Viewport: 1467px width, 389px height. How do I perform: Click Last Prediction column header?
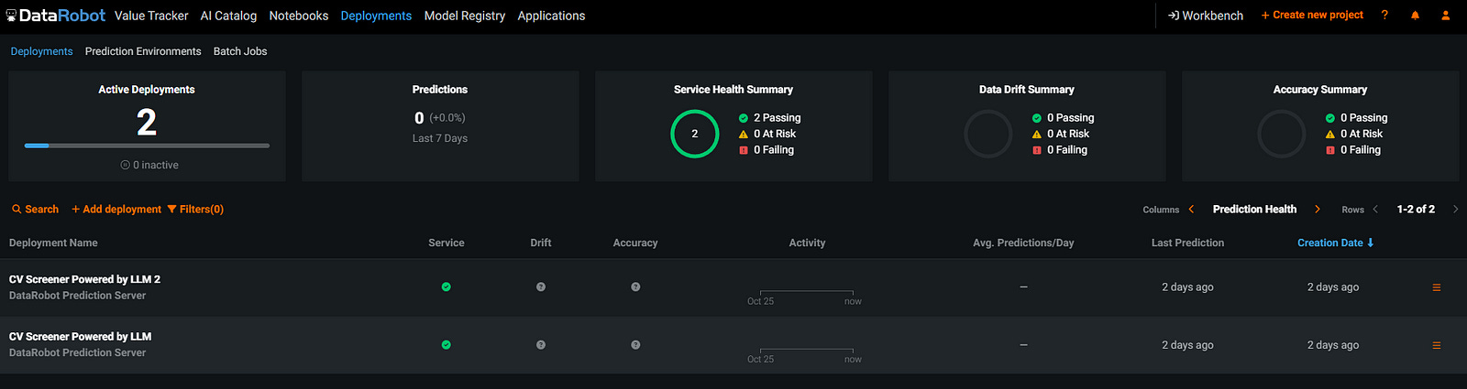(1187, 243)
